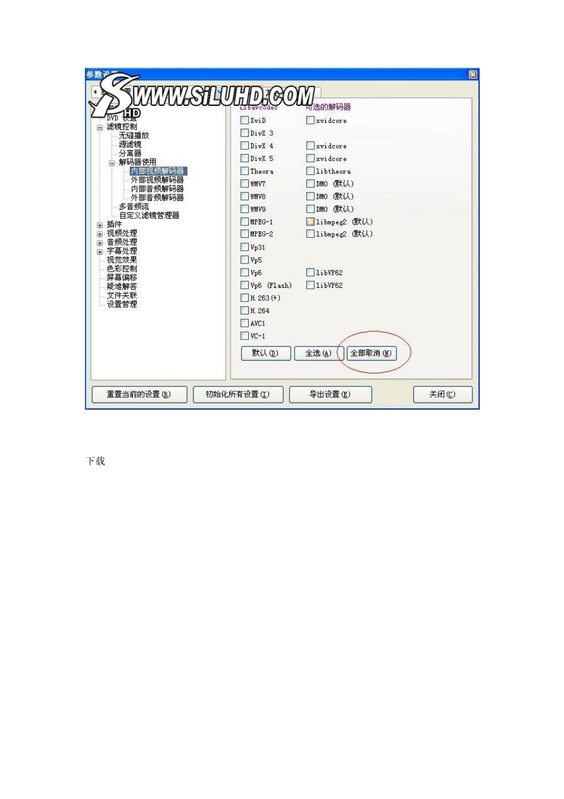This screenshot has width=564, height=799.
Task: Open 外部视频解码器 settings
Action: (x=157, y=180)
